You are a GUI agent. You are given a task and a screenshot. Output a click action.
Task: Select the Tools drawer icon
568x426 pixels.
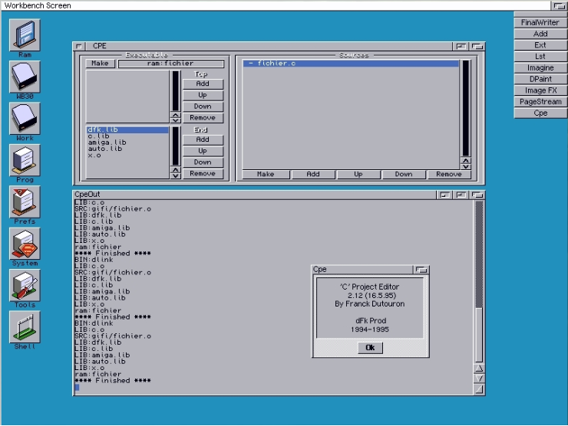click(x=25, y=285)
